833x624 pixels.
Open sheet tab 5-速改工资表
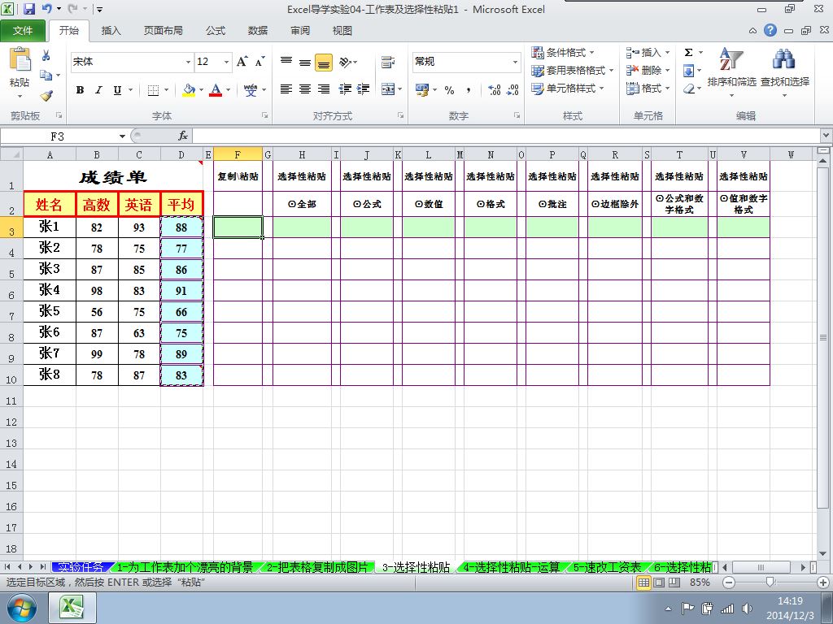coord(607,567)
